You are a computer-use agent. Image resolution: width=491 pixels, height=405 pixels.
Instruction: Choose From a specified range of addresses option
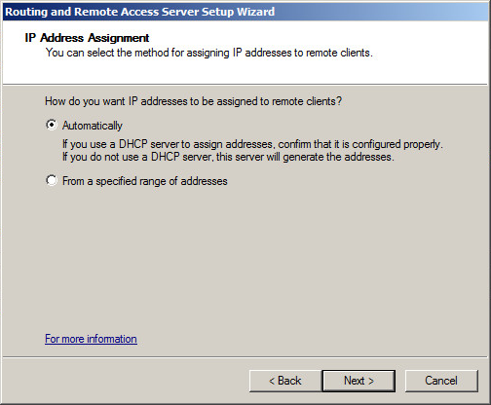[52, 180]
